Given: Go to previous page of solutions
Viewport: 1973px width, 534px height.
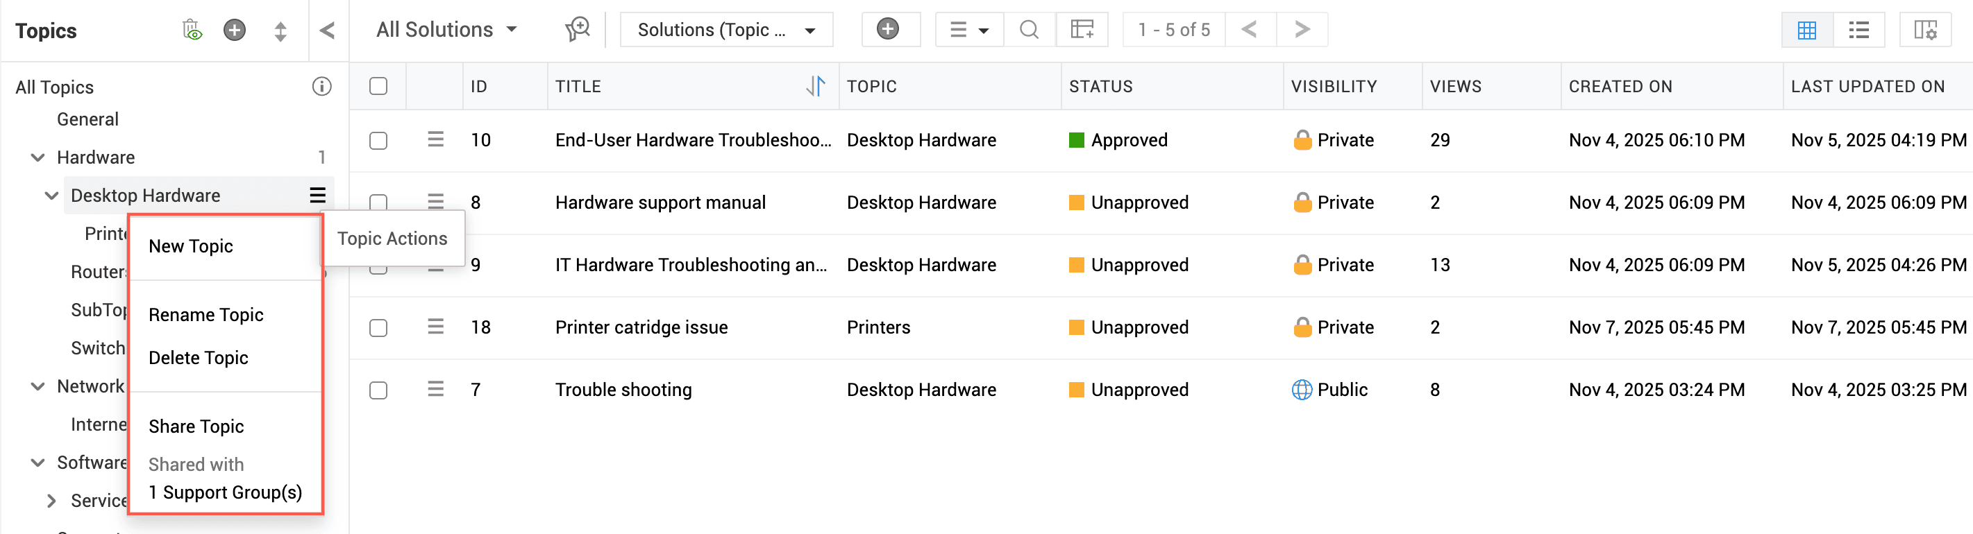Looking at the screenshot, I should point(1250,29).
